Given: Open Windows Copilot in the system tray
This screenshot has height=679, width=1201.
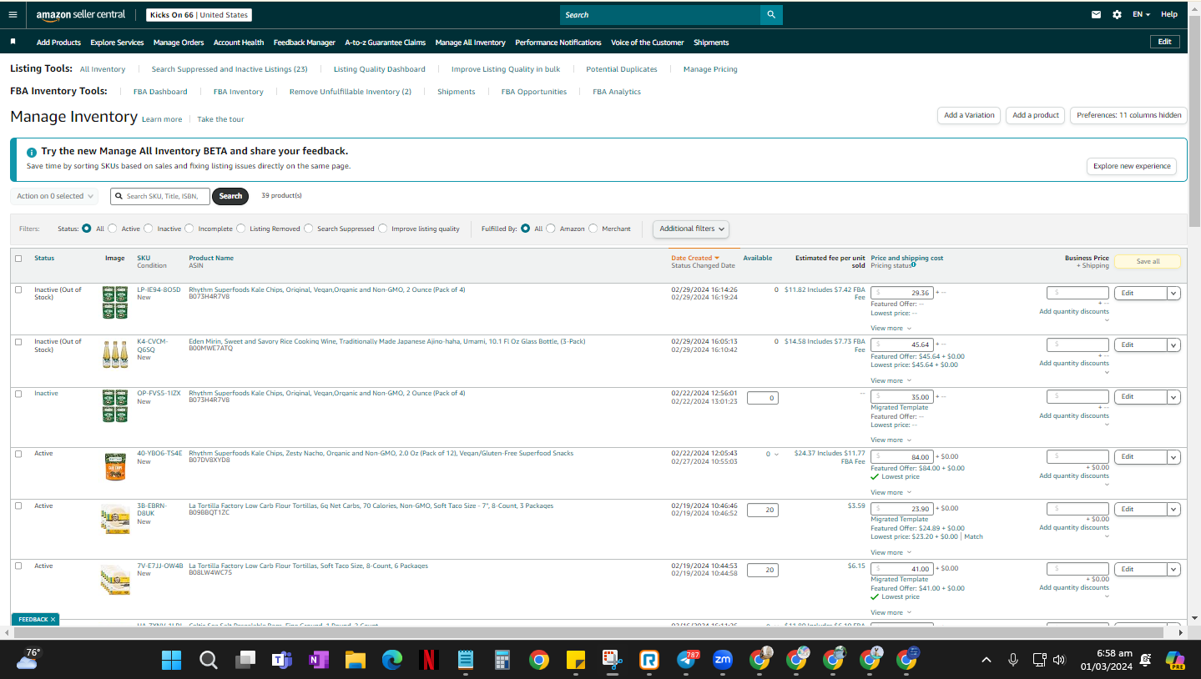Looking at the screenshot, I should tap(1175, 661).
